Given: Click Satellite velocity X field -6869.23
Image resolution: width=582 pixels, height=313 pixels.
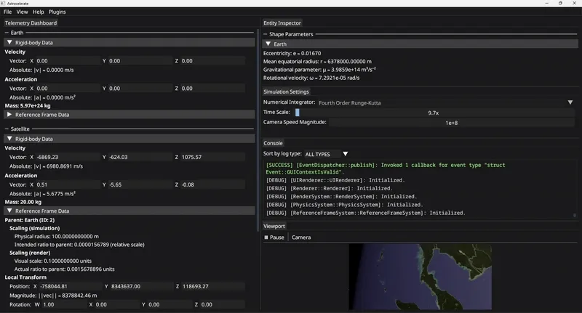Looking at the screenshot, I should tap(67, 157).
